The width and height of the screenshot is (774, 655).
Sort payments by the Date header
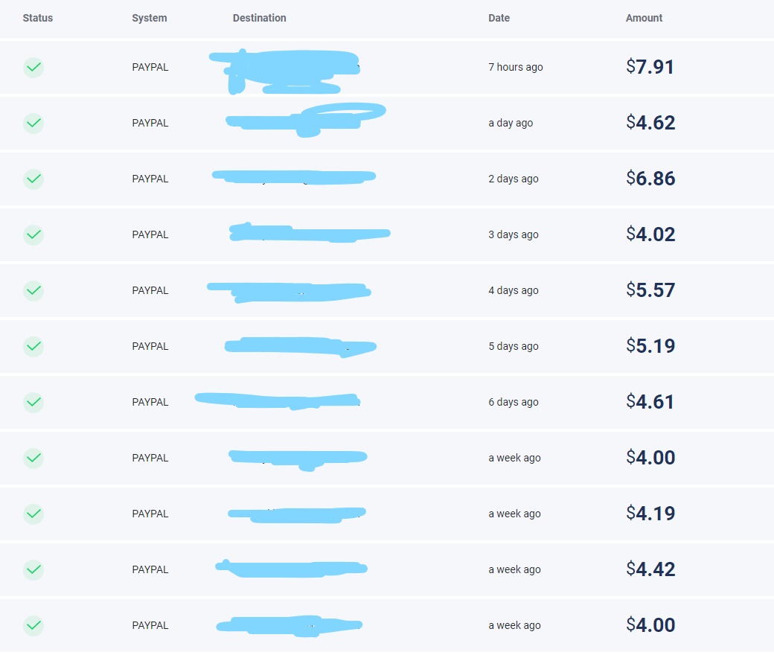click(499, 18)
